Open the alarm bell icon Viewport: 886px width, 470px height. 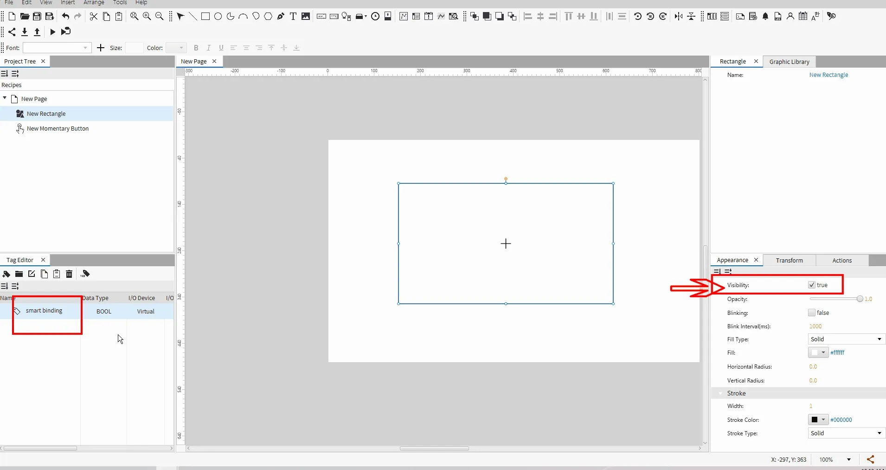tap(765, 17)
